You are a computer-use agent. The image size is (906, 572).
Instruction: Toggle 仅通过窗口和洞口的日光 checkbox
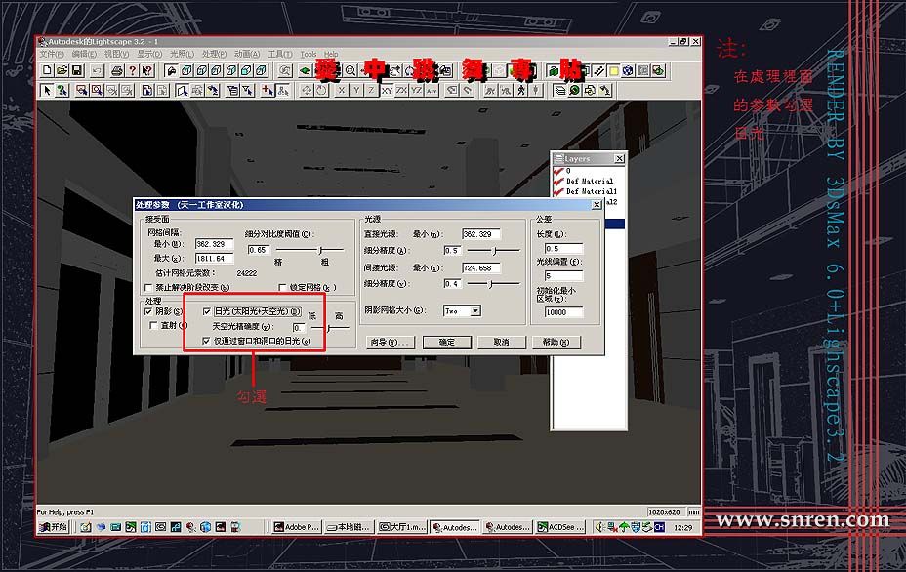tap(206, 341)
